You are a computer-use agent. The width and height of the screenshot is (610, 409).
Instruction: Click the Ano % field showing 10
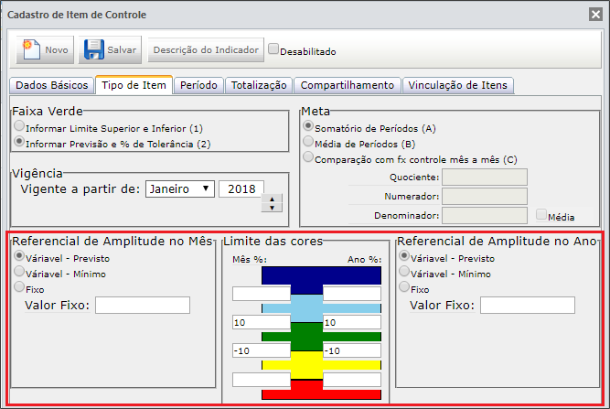click(x=352, y=322)
